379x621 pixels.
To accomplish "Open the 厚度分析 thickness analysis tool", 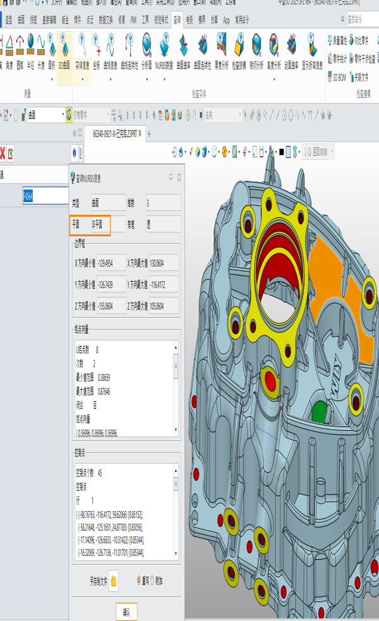I will click(x=221, y=51).
